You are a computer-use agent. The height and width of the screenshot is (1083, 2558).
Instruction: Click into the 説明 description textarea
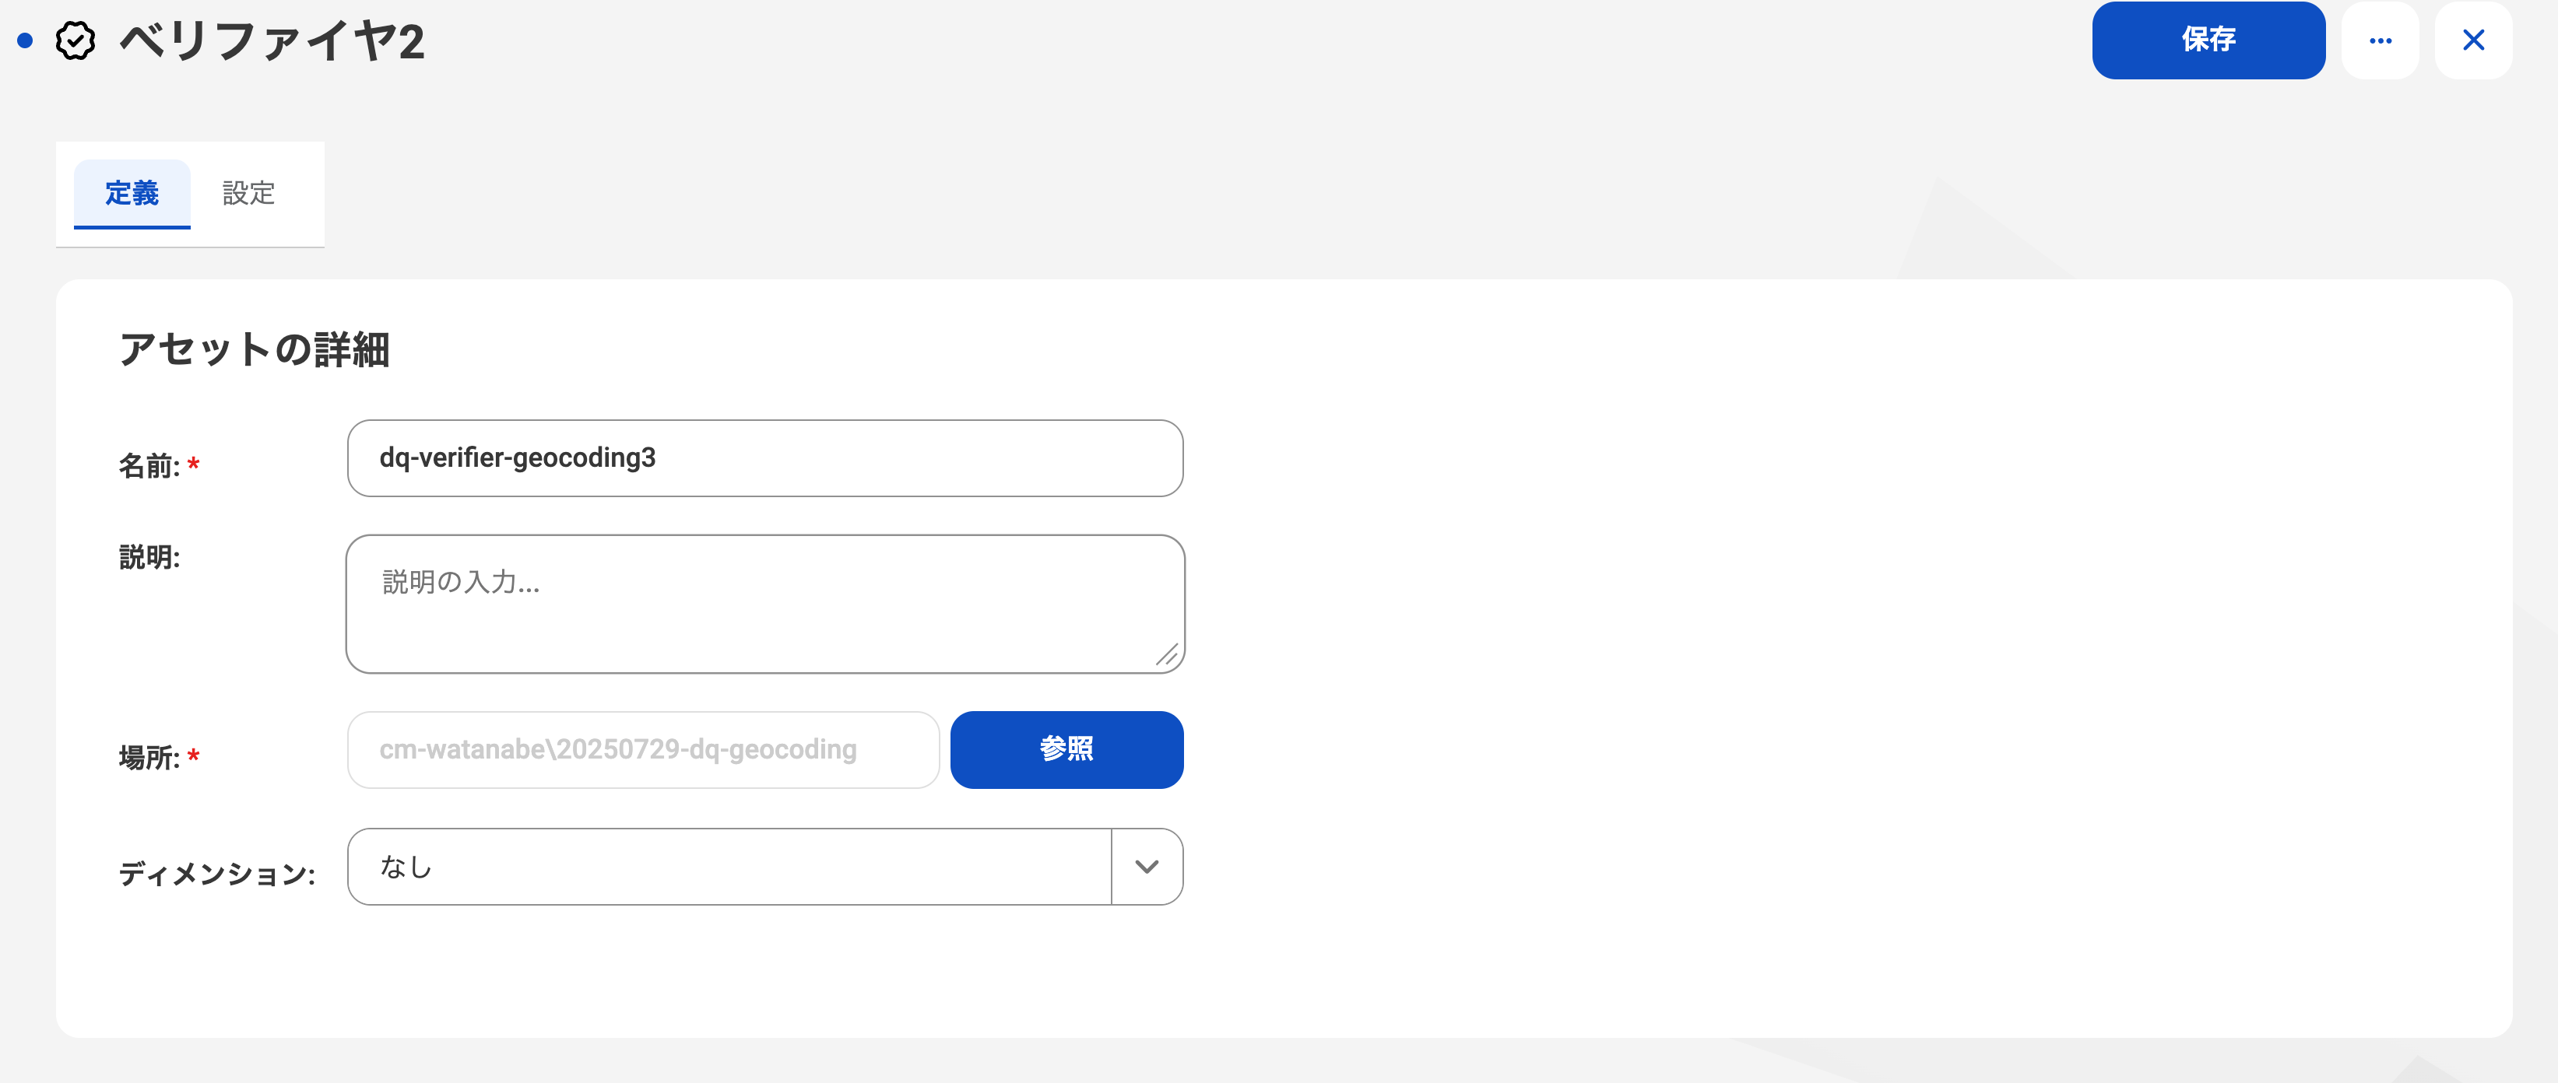[764, 605]
